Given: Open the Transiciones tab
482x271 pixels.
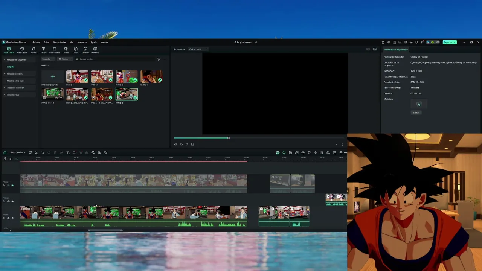Looking at the screenshot, I should click(x=55, y=50).
